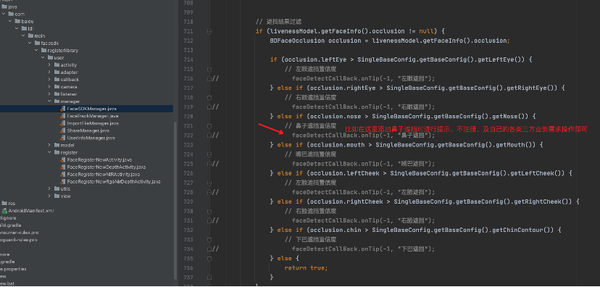This screenshot has height=287, width=600.
Task: Click 'livenessModel.getFaceInfo().occlusion != null' condition
Action: point(351,31)
